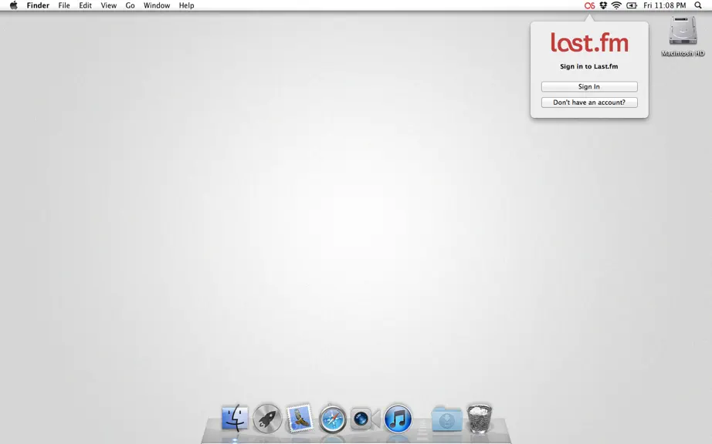Image resolution: width=712 pixels, height=444 pixels.
Task: Open the Go menu
Action: (x=130, y=5)
